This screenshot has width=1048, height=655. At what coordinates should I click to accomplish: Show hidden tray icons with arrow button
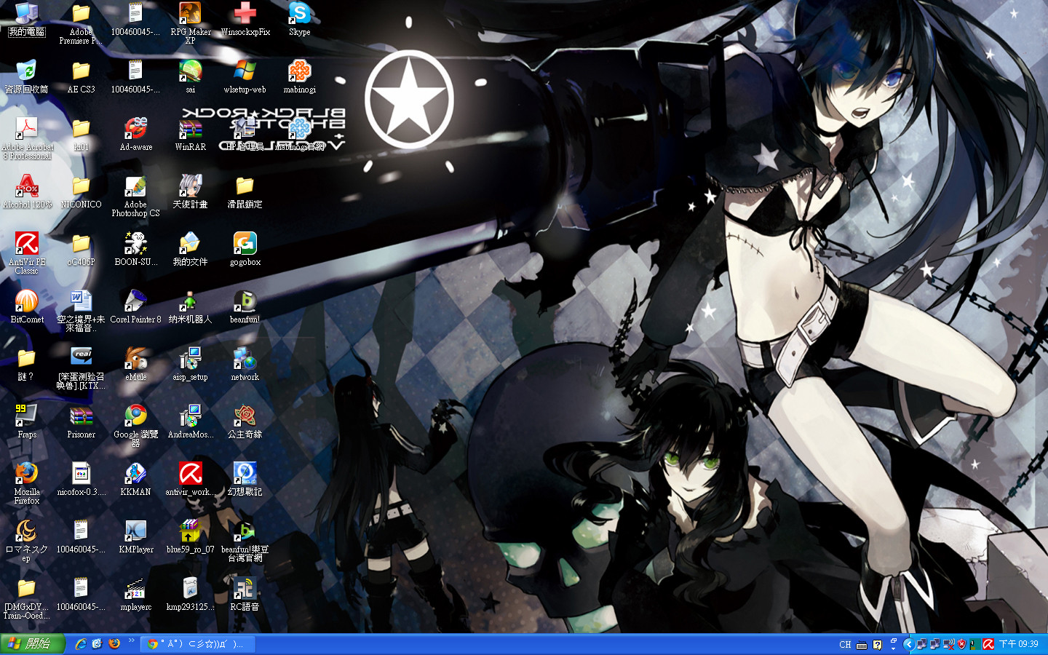click(x=908, y=644)
